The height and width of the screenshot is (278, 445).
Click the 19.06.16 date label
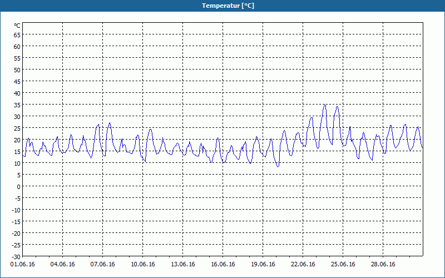pyautogui.click(x=263, y=265)
